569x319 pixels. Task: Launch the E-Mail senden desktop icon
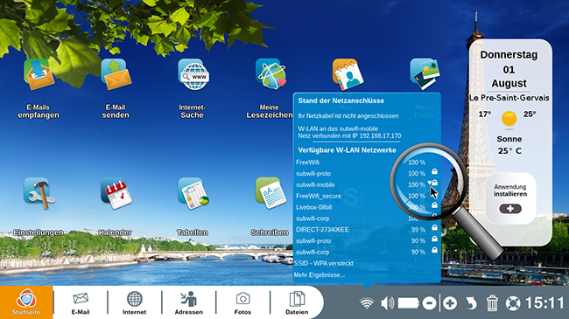(x=116, y=74)
